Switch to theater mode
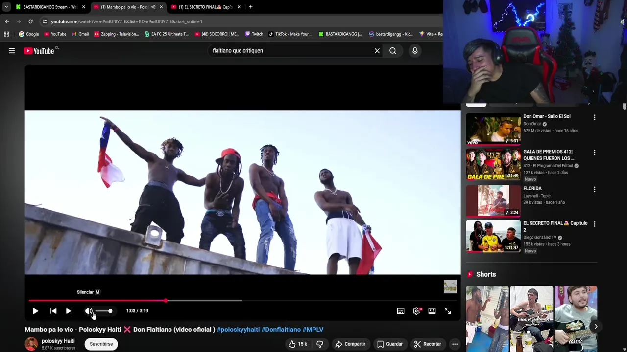Viewport: 627px width, 352px height. [x=432, y=311]
